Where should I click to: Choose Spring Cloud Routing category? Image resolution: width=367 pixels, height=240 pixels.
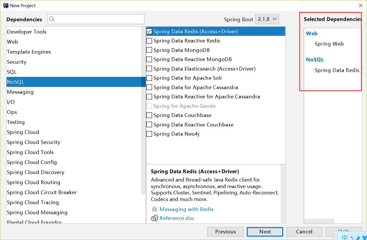pyautogui.click(x=74, y=182)
